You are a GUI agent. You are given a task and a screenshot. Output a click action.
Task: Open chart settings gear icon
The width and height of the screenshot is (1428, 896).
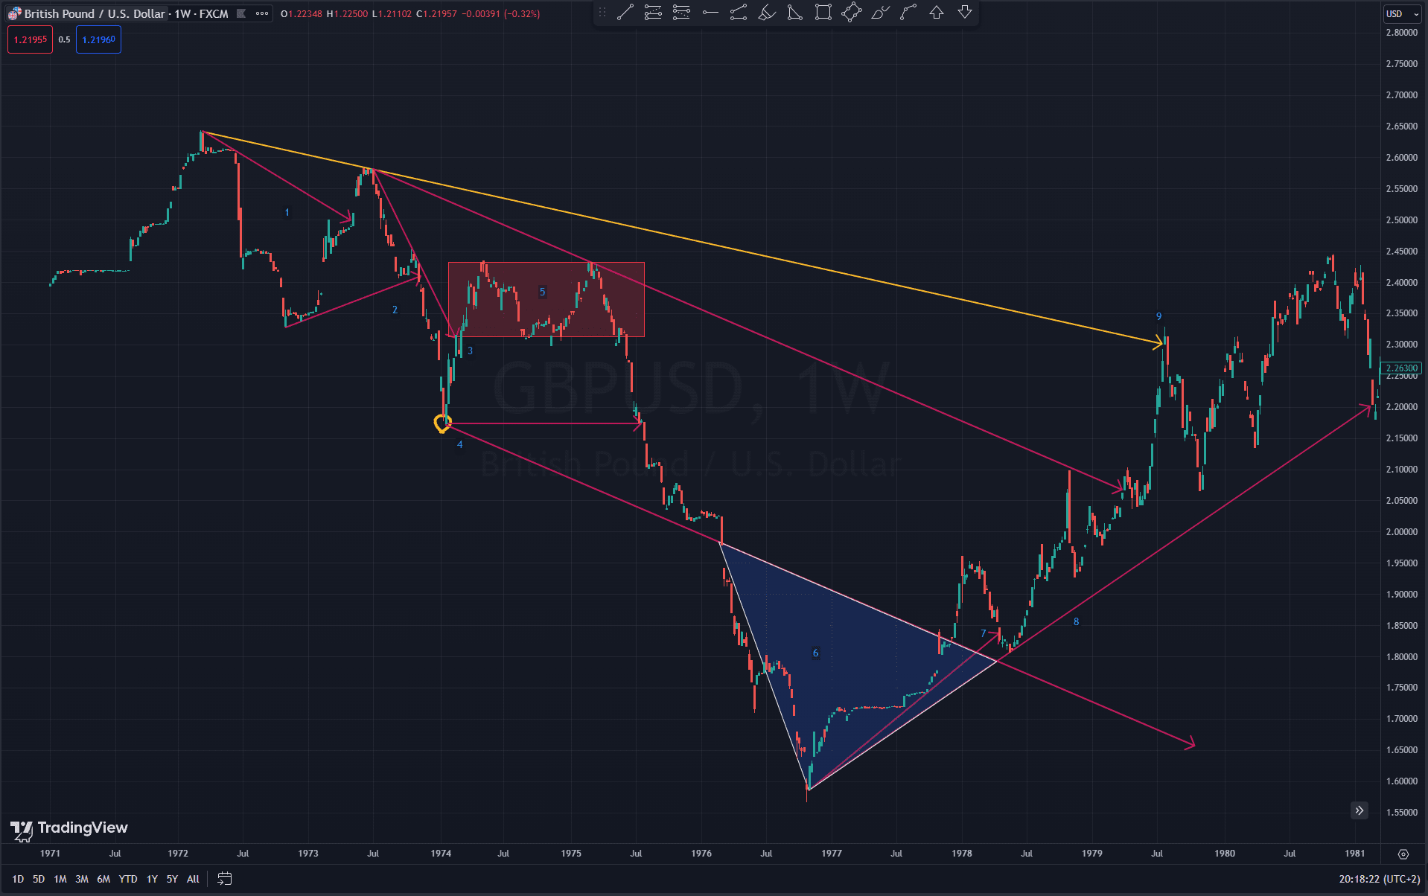click(1403, 854)
